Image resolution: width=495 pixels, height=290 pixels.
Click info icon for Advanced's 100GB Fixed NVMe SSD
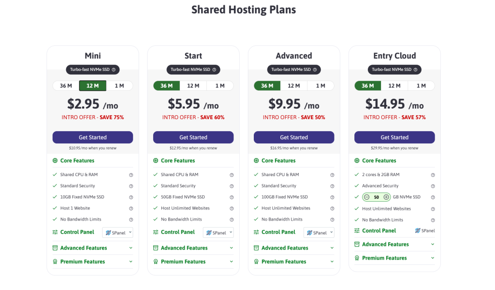332,197
